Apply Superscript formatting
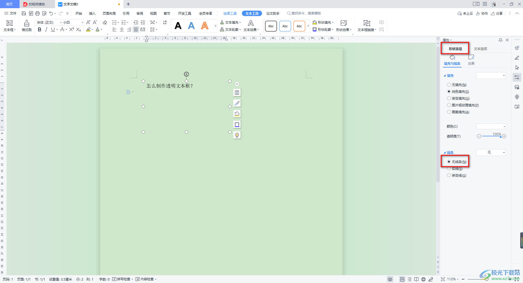This screenshot has height=283, width=523. click(72, 29)
